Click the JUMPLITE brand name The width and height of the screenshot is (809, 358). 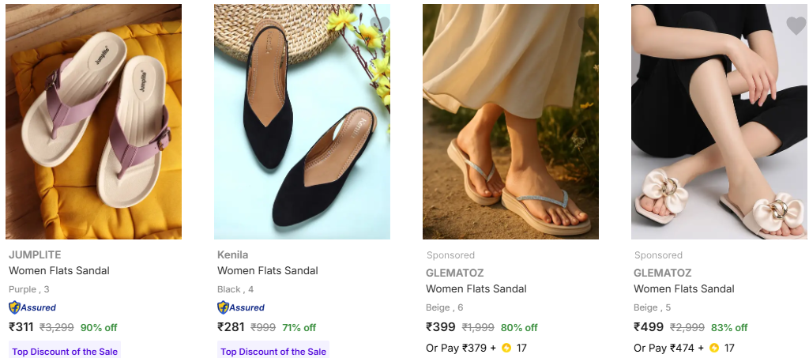coord(35,254)
